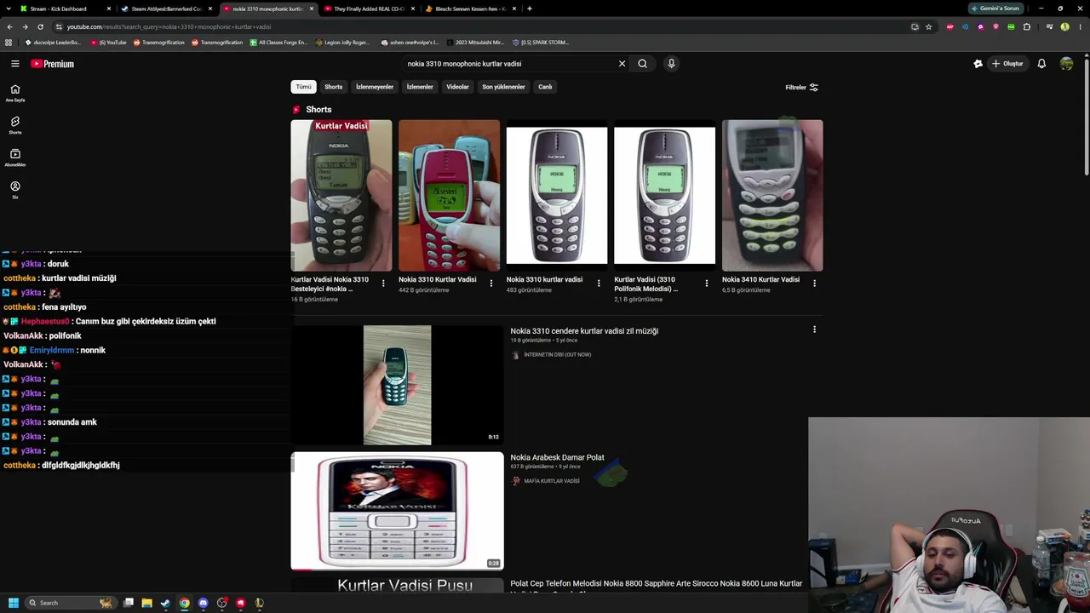Focus the browser address bar URL
1090x613 pixels.
click(169, 26)
